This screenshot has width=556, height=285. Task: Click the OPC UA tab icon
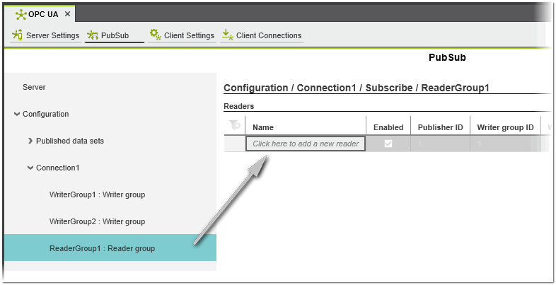(x=21, y=14)
